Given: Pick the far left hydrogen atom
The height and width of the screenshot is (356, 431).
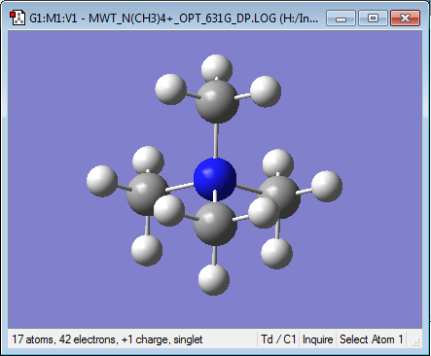Looking at the screenshot, I should click(x=102, y=181).
